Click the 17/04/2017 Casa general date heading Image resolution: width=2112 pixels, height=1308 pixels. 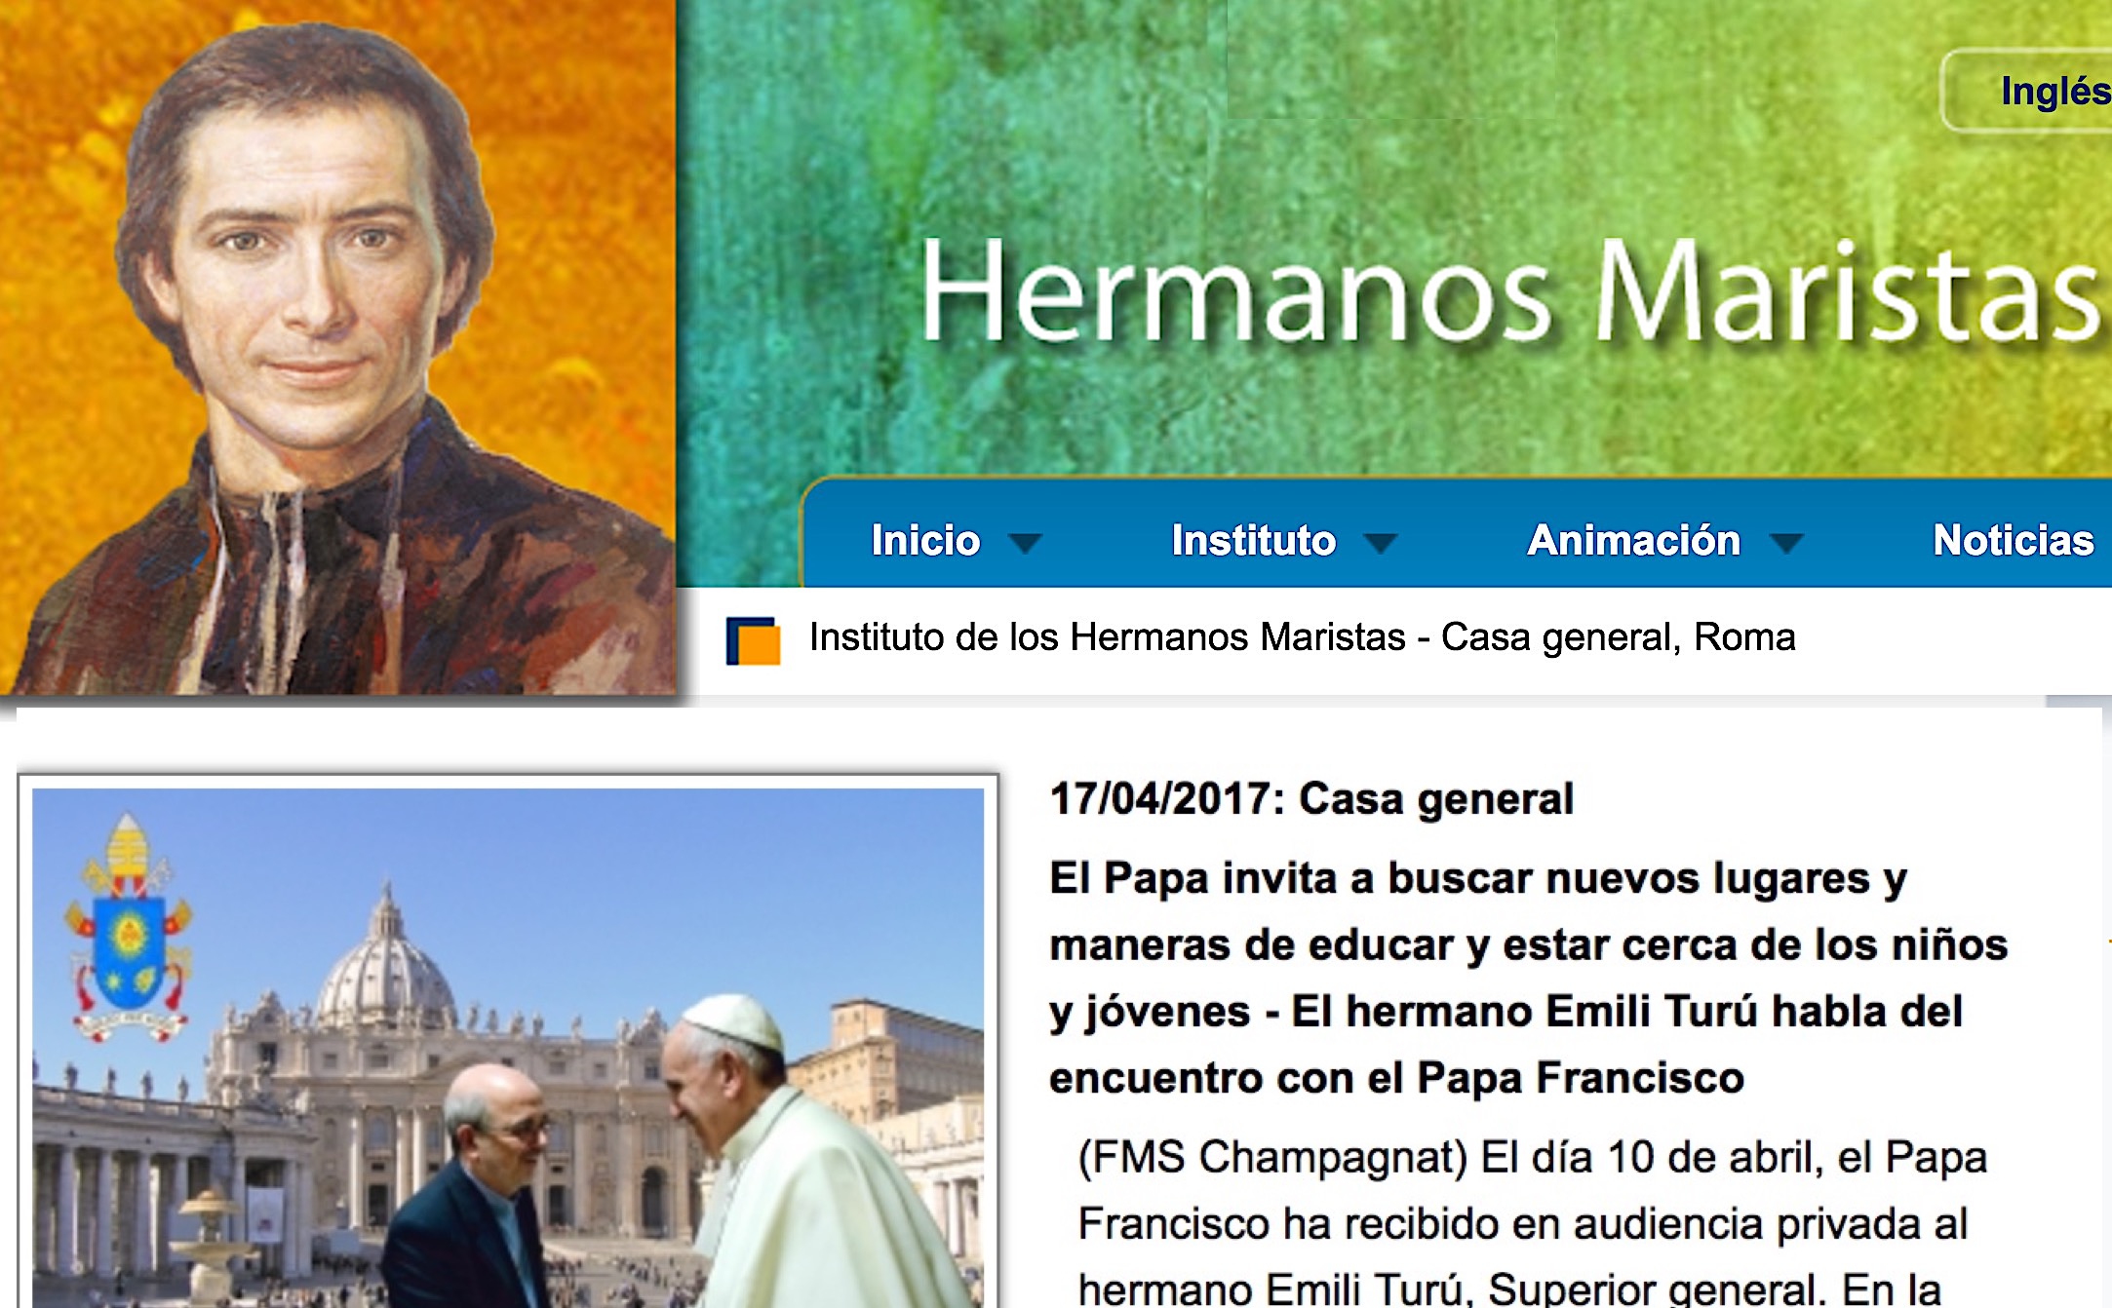coord(1311,799)
